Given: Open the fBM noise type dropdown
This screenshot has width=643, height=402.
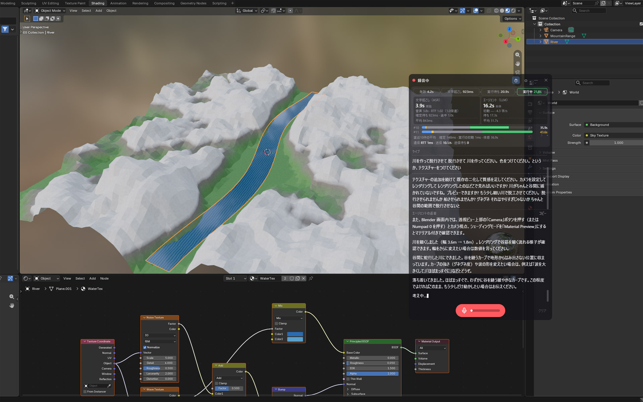Looking at the screenshot, I should (160, 341).
